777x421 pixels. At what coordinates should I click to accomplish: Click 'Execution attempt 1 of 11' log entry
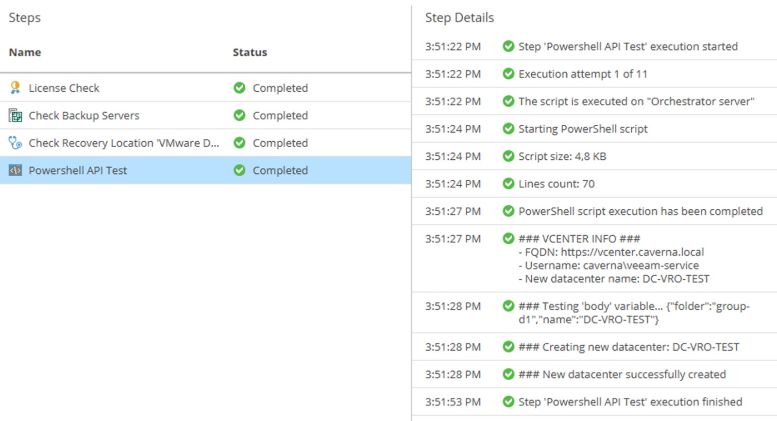(x=583, y=74)
